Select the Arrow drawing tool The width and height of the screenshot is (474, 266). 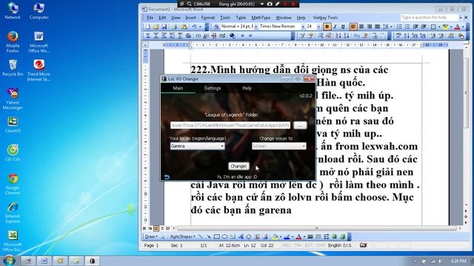click(x=209, y=236)
